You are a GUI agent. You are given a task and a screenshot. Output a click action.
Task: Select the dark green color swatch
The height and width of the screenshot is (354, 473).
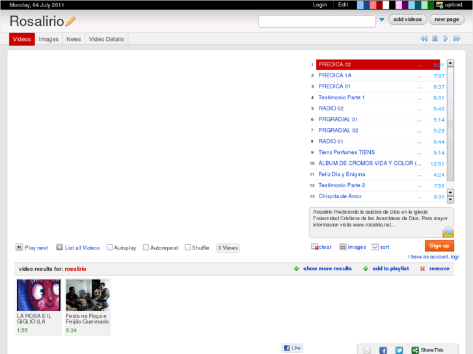(431, 5)
